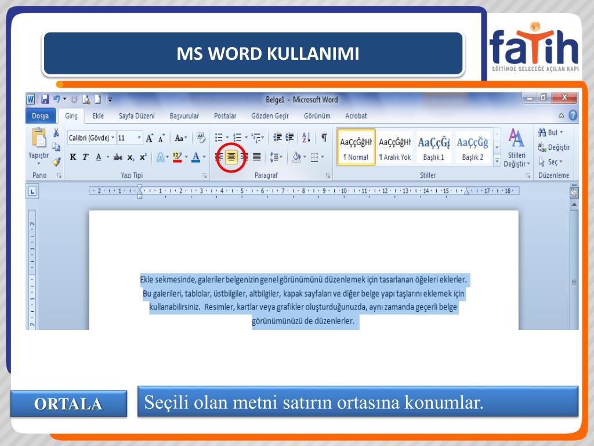Click the Save icon in quick access toolbar
This screenshot has height=446, width=594.
pyautogui.click(x=45, y=100)
